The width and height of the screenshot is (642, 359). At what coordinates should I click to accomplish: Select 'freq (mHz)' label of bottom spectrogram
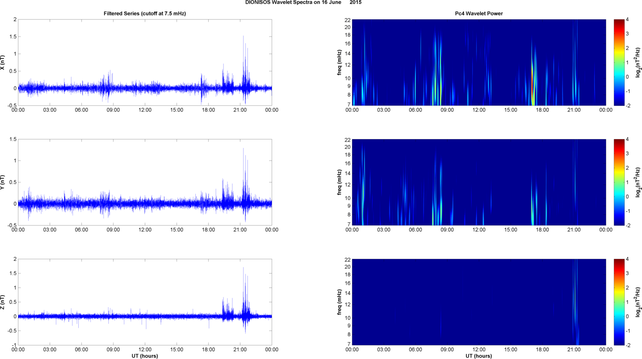(x=339, y=302)
